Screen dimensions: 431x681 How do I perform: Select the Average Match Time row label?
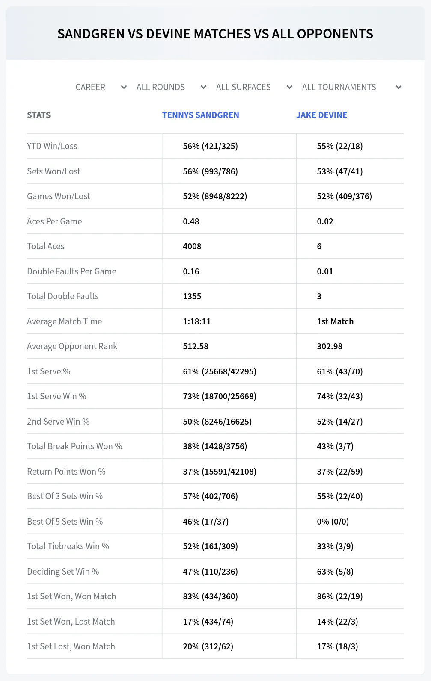(x=64, y=321)
